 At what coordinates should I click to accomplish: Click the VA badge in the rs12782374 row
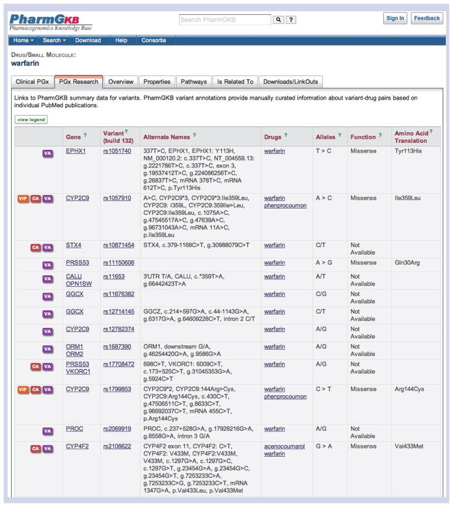coord(47,331)
